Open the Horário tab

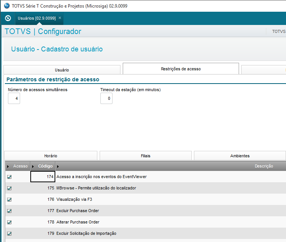[51, 156]
